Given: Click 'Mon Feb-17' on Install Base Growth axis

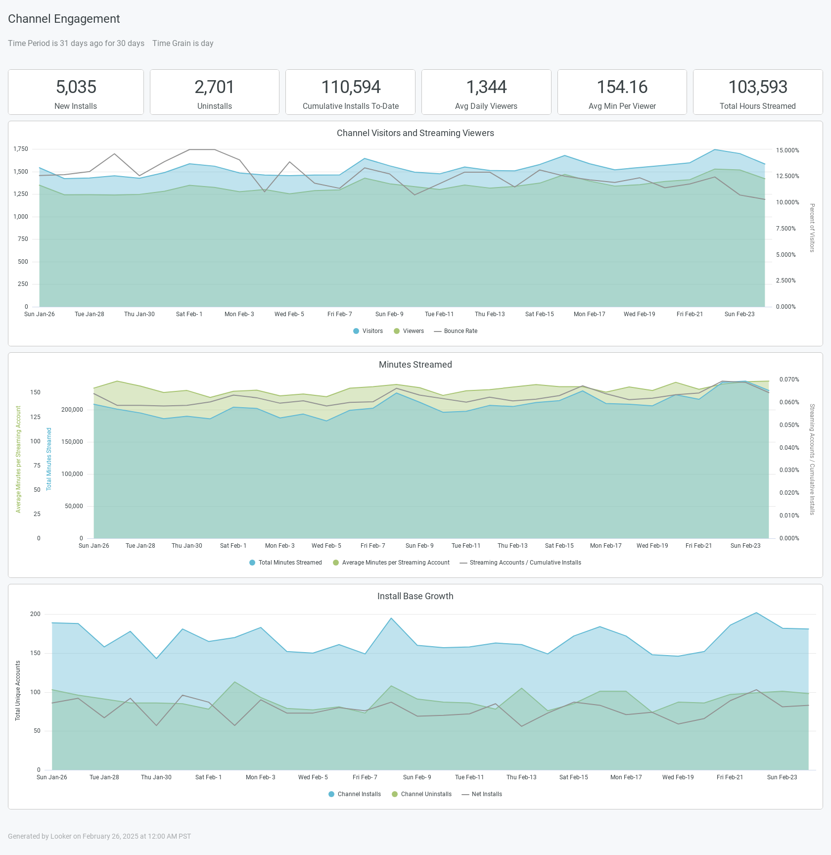Looking at the screenshot, I should pyautogui.click(x=626, y=777).
